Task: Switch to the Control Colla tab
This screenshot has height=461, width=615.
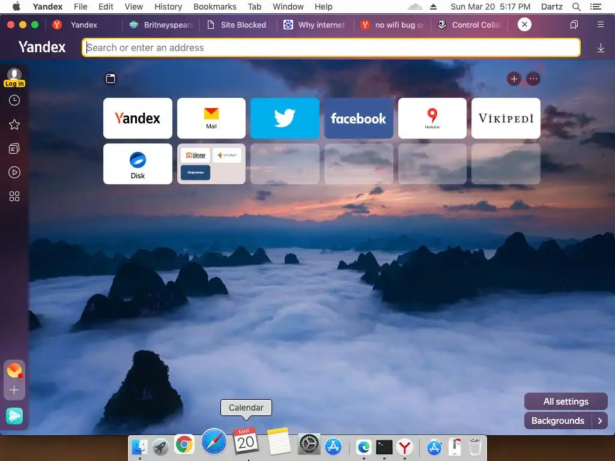Action: (x=470, y=25)
